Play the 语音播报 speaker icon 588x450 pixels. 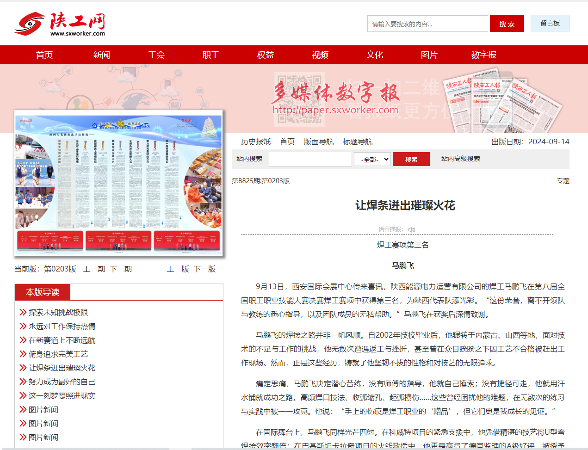click(x=412, y=229)
